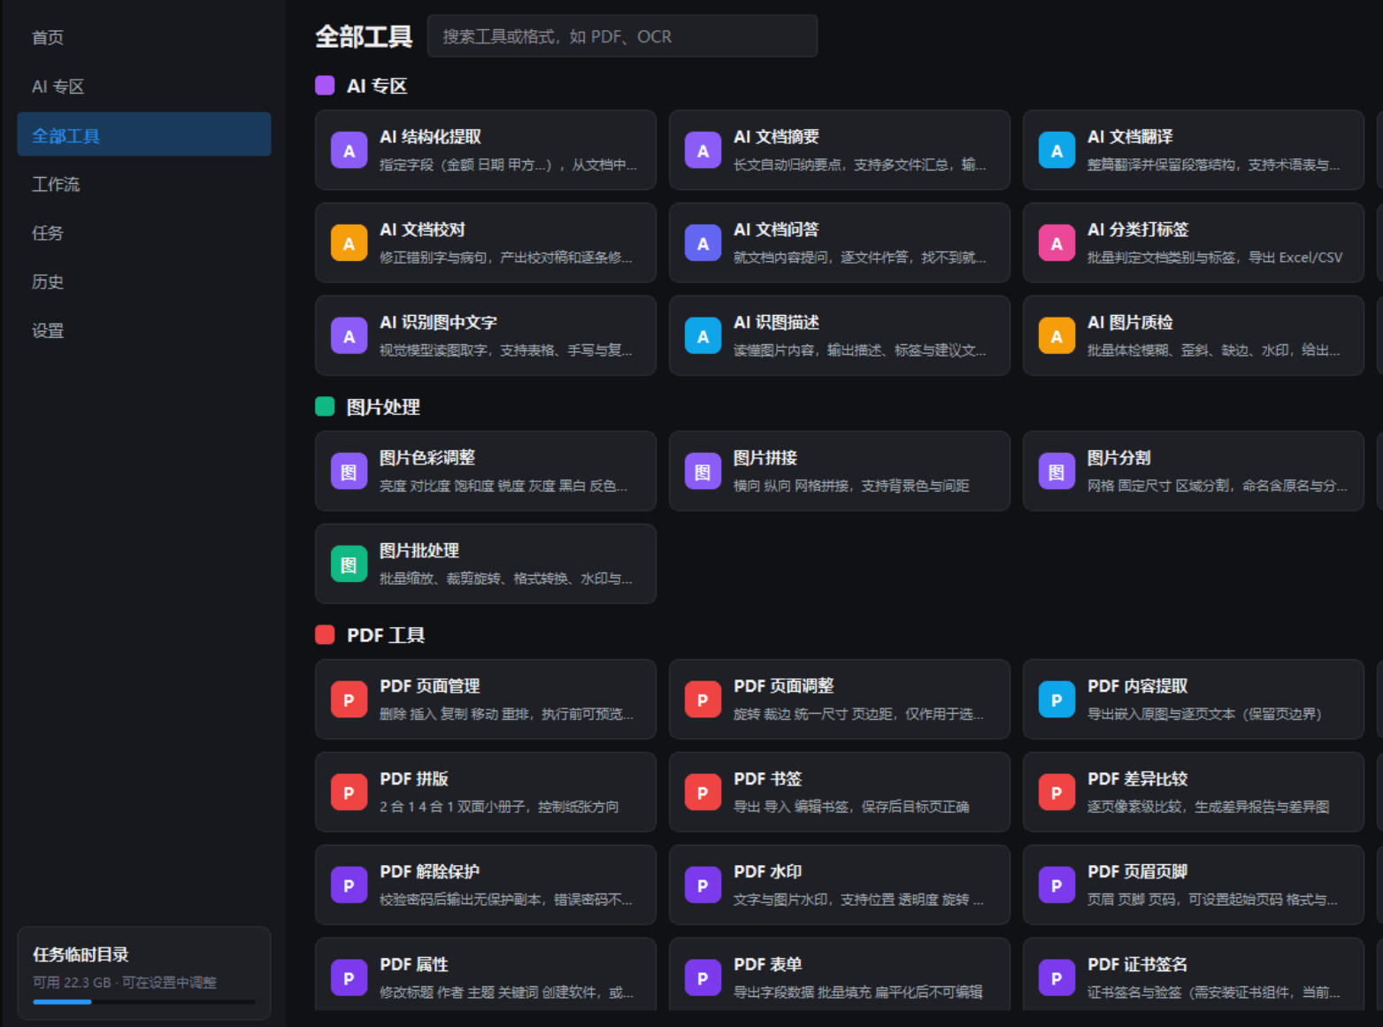Click the pink AI 分类打标签 icon

(x=1056, y=243)
